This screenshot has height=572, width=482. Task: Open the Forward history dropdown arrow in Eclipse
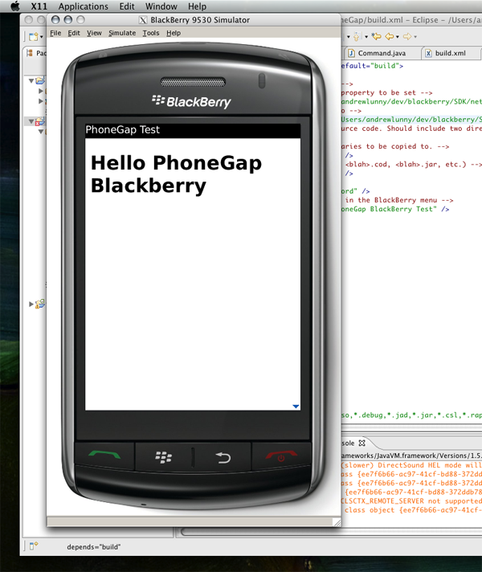pos(415,37)
